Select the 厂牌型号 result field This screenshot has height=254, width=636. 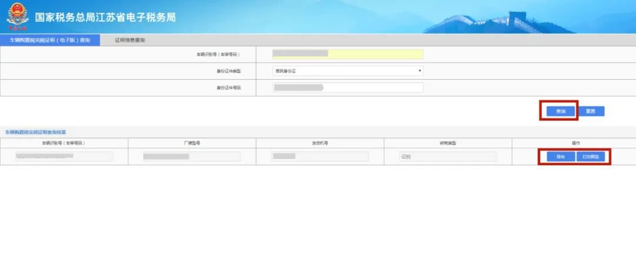[191, 157]
